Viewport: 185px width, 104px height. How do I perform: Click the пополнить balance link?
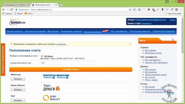pyautogui.click(x=146, y=23)
